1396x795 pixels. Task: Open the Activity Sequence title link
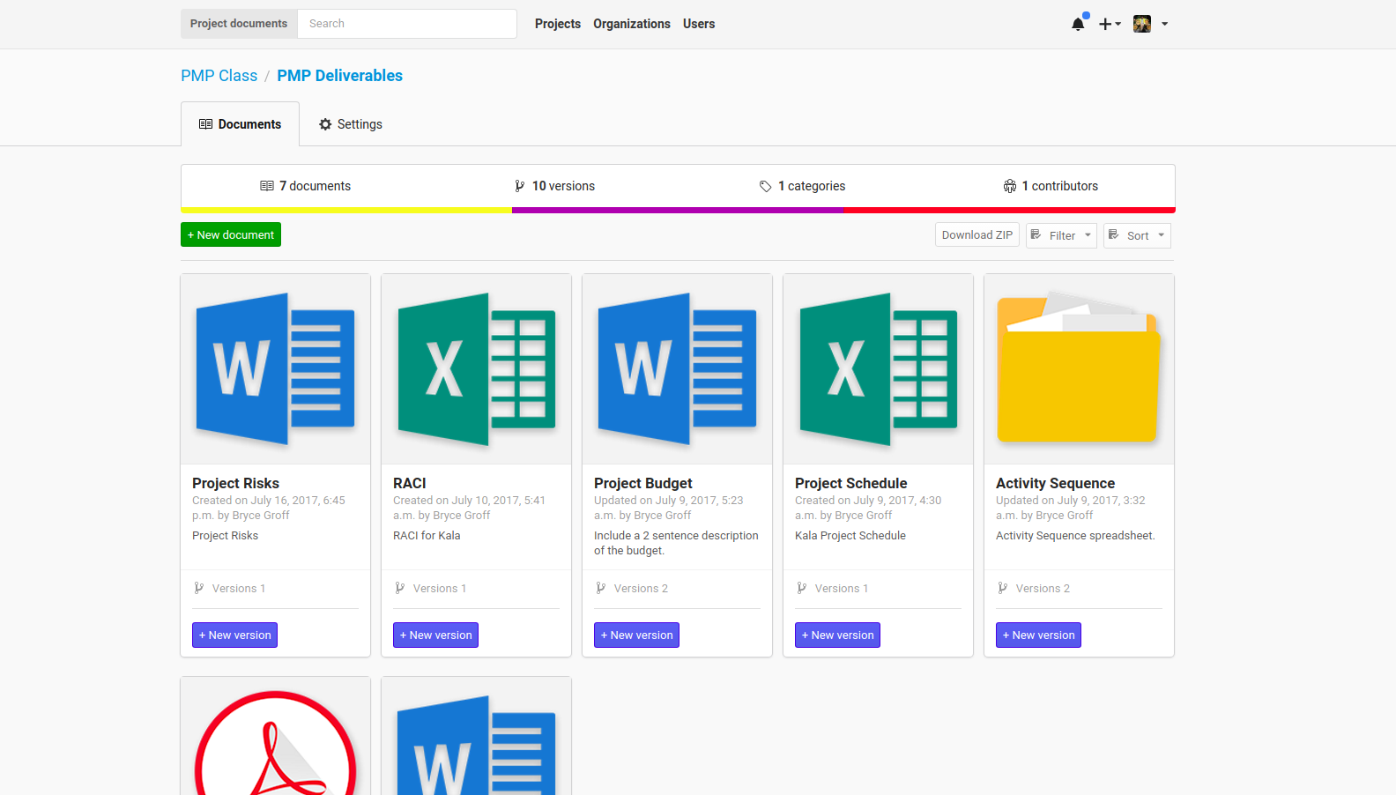tap(1055, 483)
